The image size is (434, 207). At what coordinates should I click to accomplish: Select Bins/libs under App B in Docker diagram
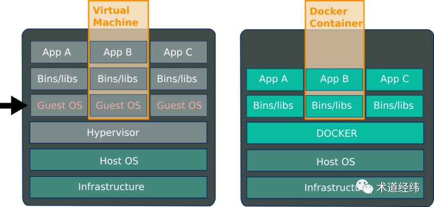click(334, 106)
